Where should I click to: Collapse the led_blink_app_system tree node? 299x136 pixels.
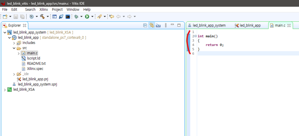[5, 32]
